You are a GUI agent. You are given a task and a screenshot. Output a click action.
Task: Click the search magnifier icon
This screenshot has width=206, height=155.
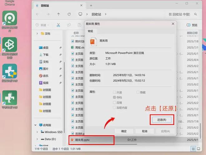tap(195, 14)
